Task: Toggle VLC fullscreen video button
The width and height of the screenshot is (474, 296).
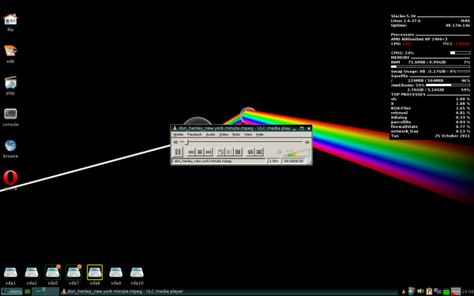Action: click(x=220, y=152)
